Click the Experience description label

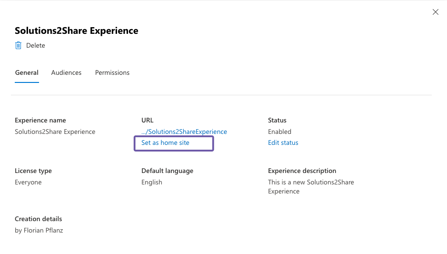302,171
